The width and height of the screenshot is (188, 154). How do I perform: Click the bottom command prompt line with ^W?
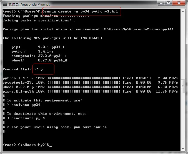27,145
